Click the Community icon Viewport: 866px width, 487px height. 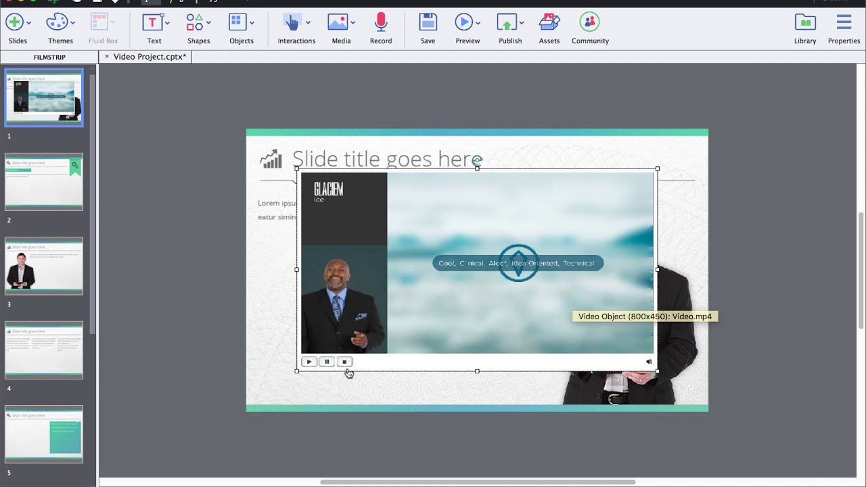[589, 22]
